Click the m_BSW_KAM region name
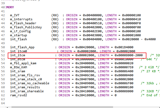The height and width of the screenshot is (108, 160). (x=18, y=67)
